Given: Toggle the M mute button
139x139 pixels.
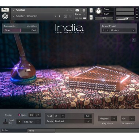Looking at the screenshot, I should click(91, 18).
